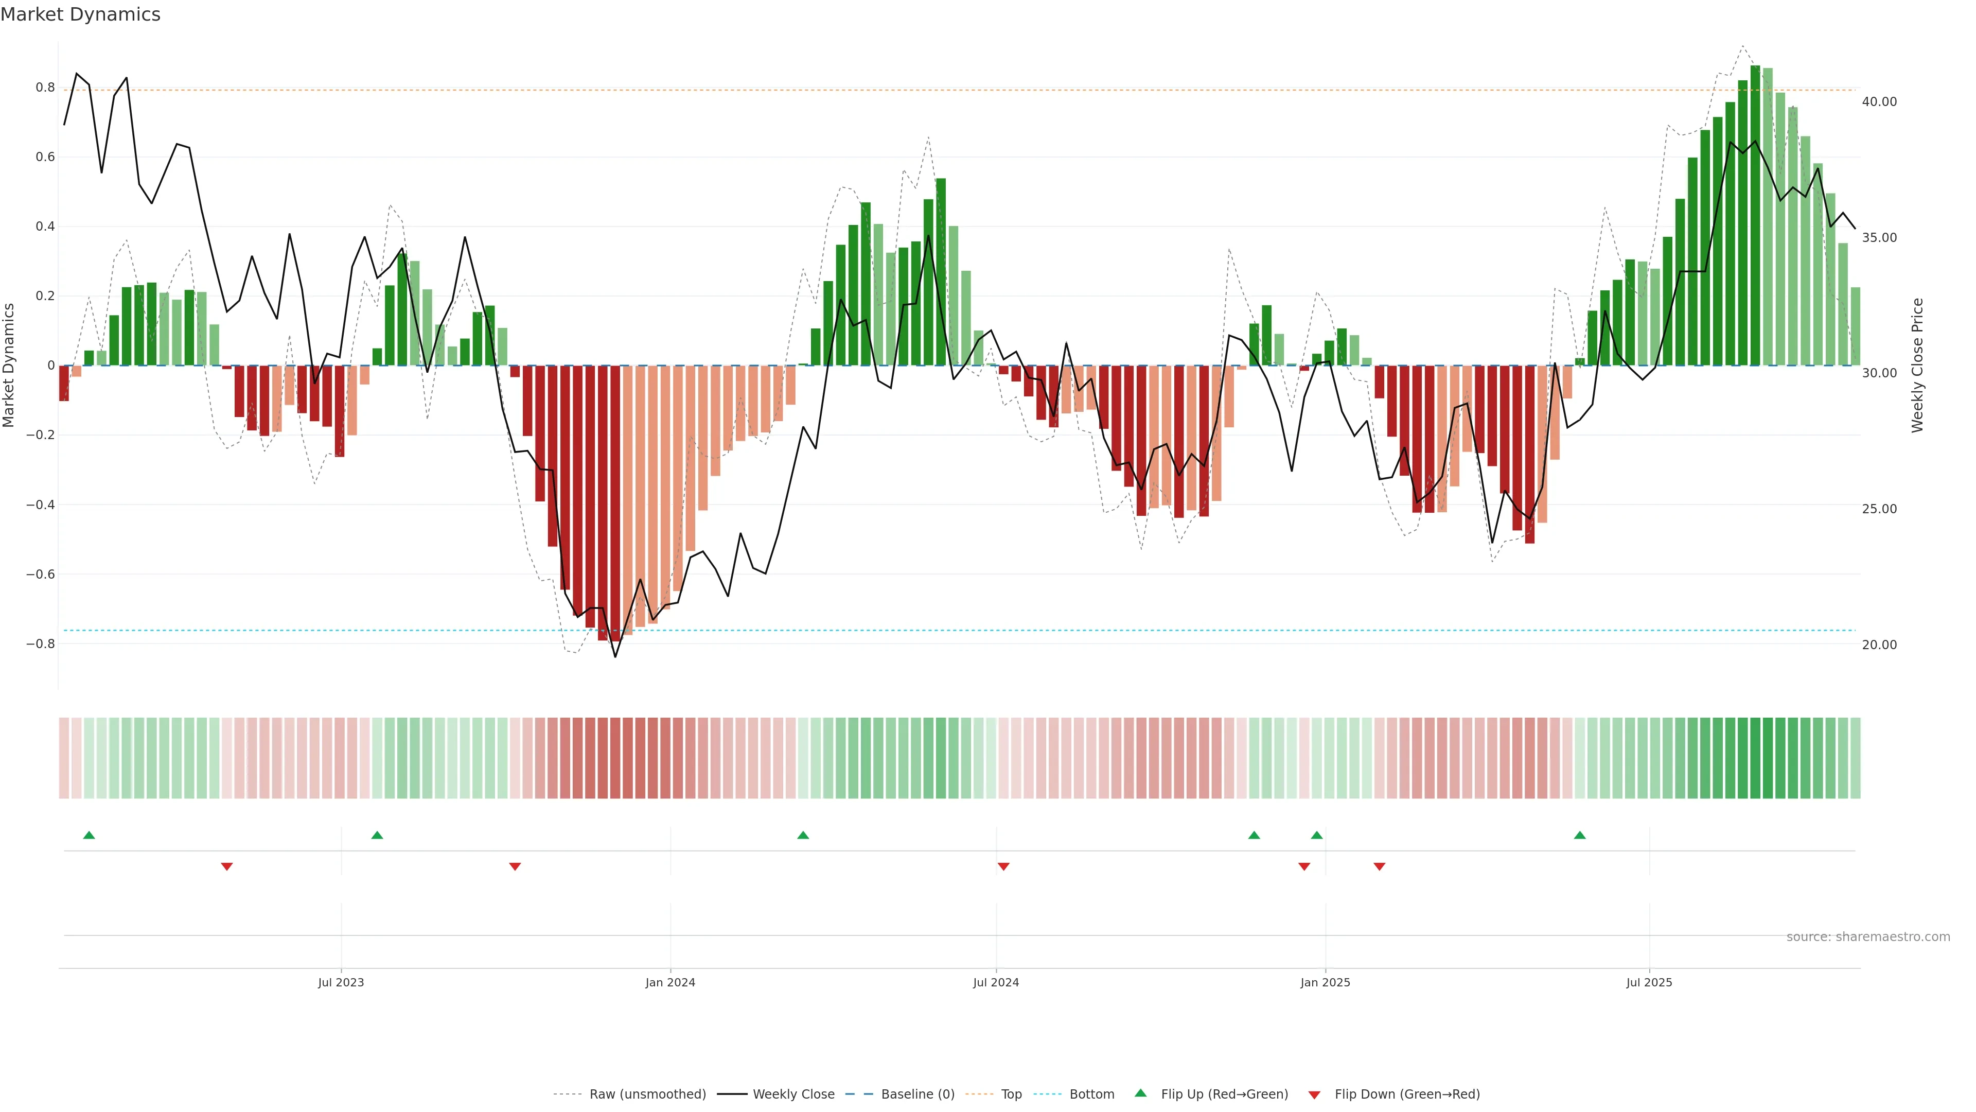Screen dimensions: 1976x1112
Task: Click the first red flip-down triangle marker
Action: coord(226,866)
